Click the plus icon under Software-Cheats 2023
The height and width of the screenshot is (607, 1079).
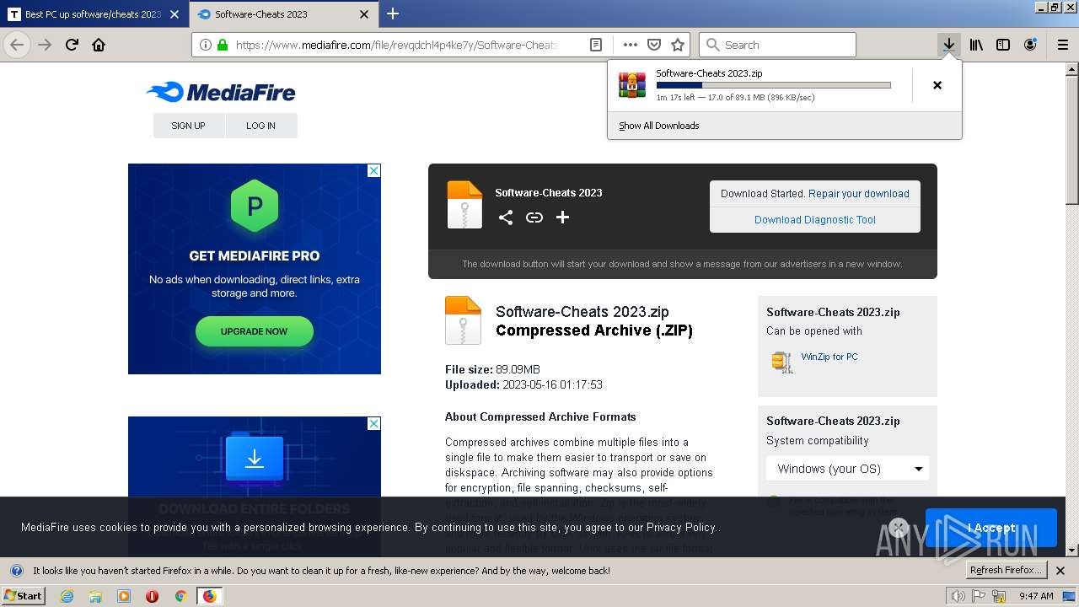click(x=562, y=218)
